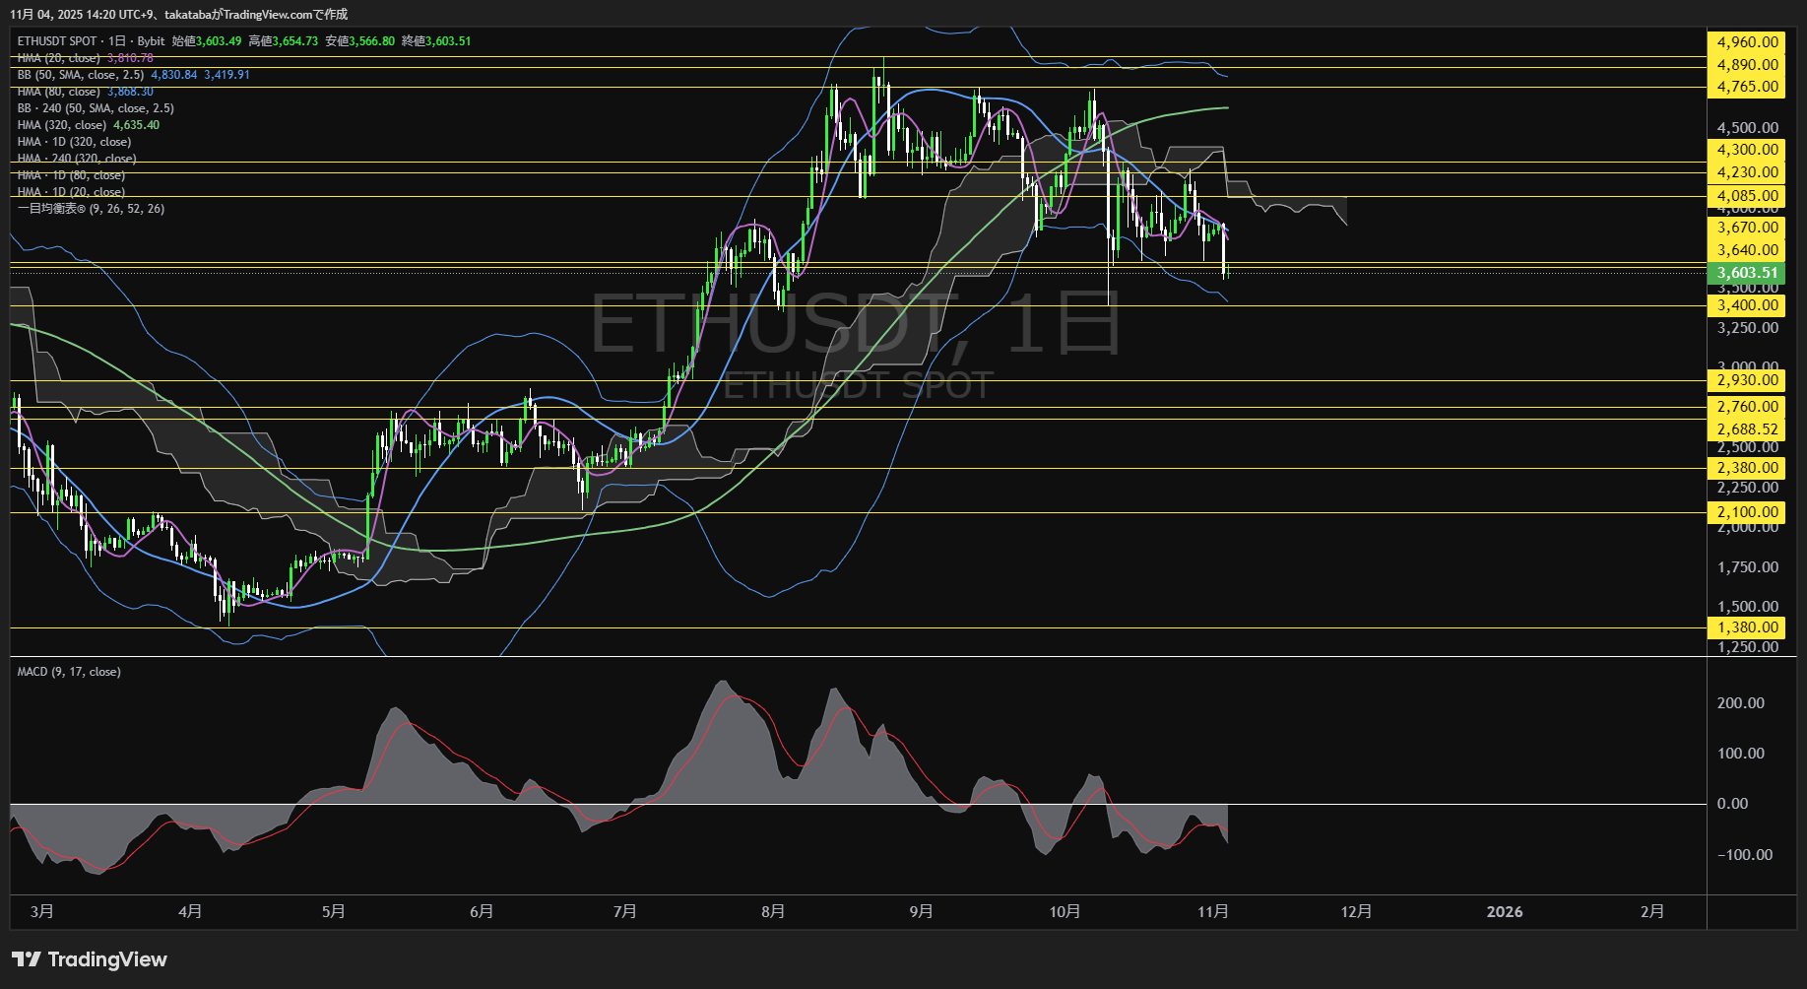The height and width of the screenshot is (989, 1807).
Task: Select the 2,100.00 yellow price label
Action: [1747, 512]
